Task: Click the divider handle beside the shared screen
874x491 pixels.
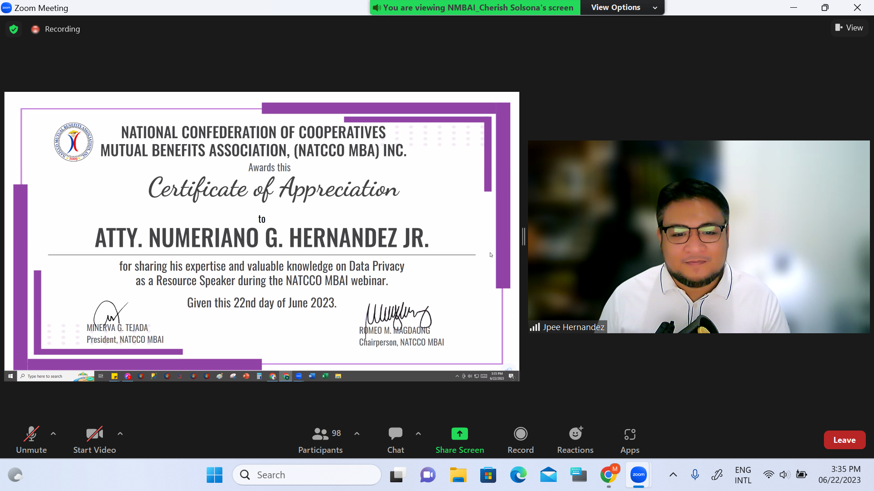Action: tap(523, 237)
